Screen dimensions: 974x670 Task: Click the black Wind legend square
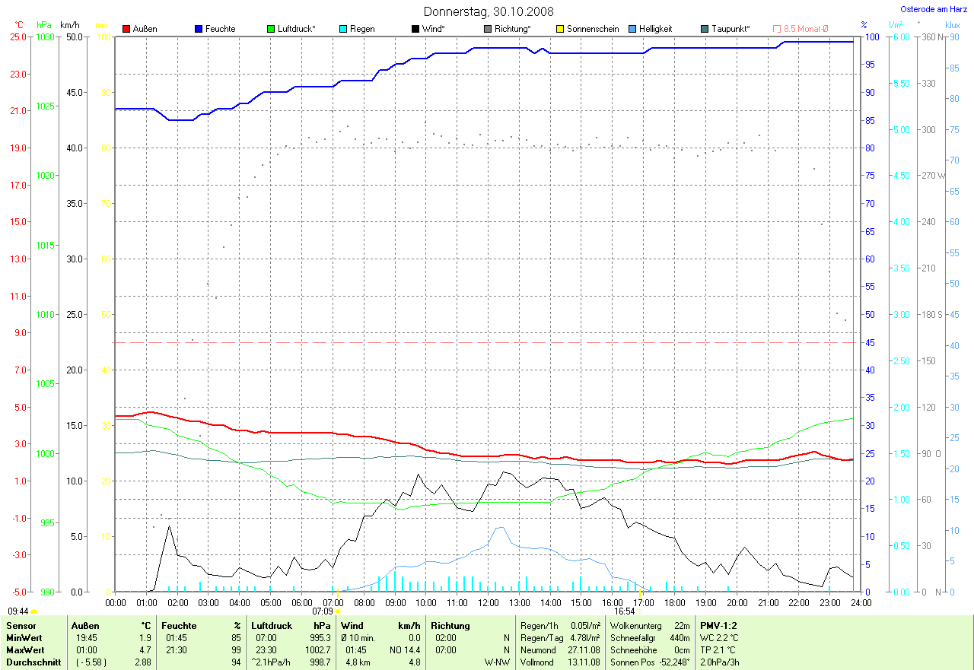(x=415, y=29)
